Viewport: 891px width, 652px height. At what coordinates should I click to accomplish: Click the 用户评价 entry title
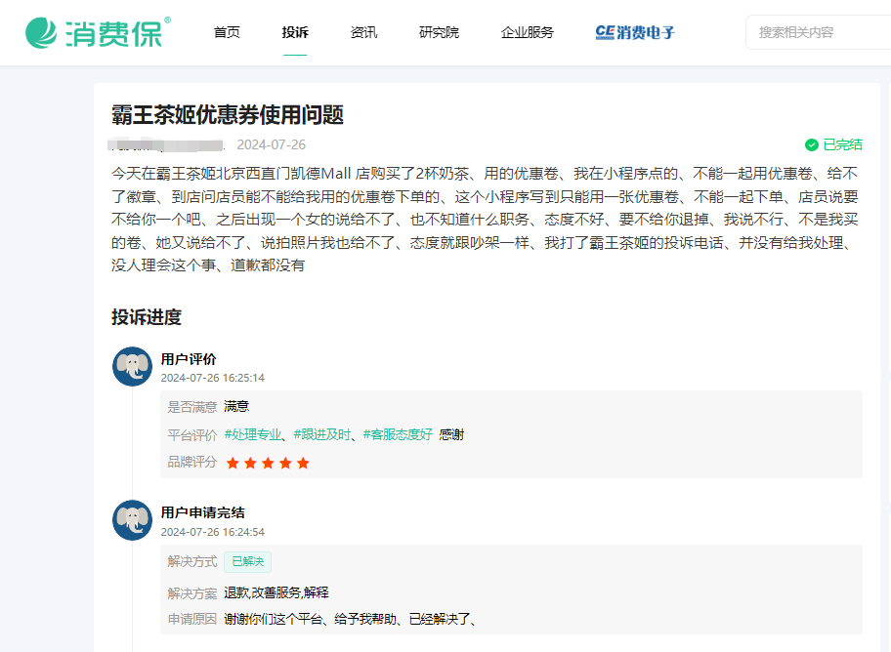189,359
